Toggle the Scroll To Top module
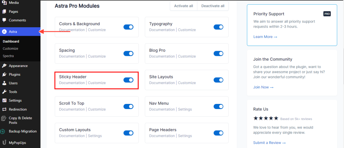This screenshot has width=344, height=148. point(128,107)
